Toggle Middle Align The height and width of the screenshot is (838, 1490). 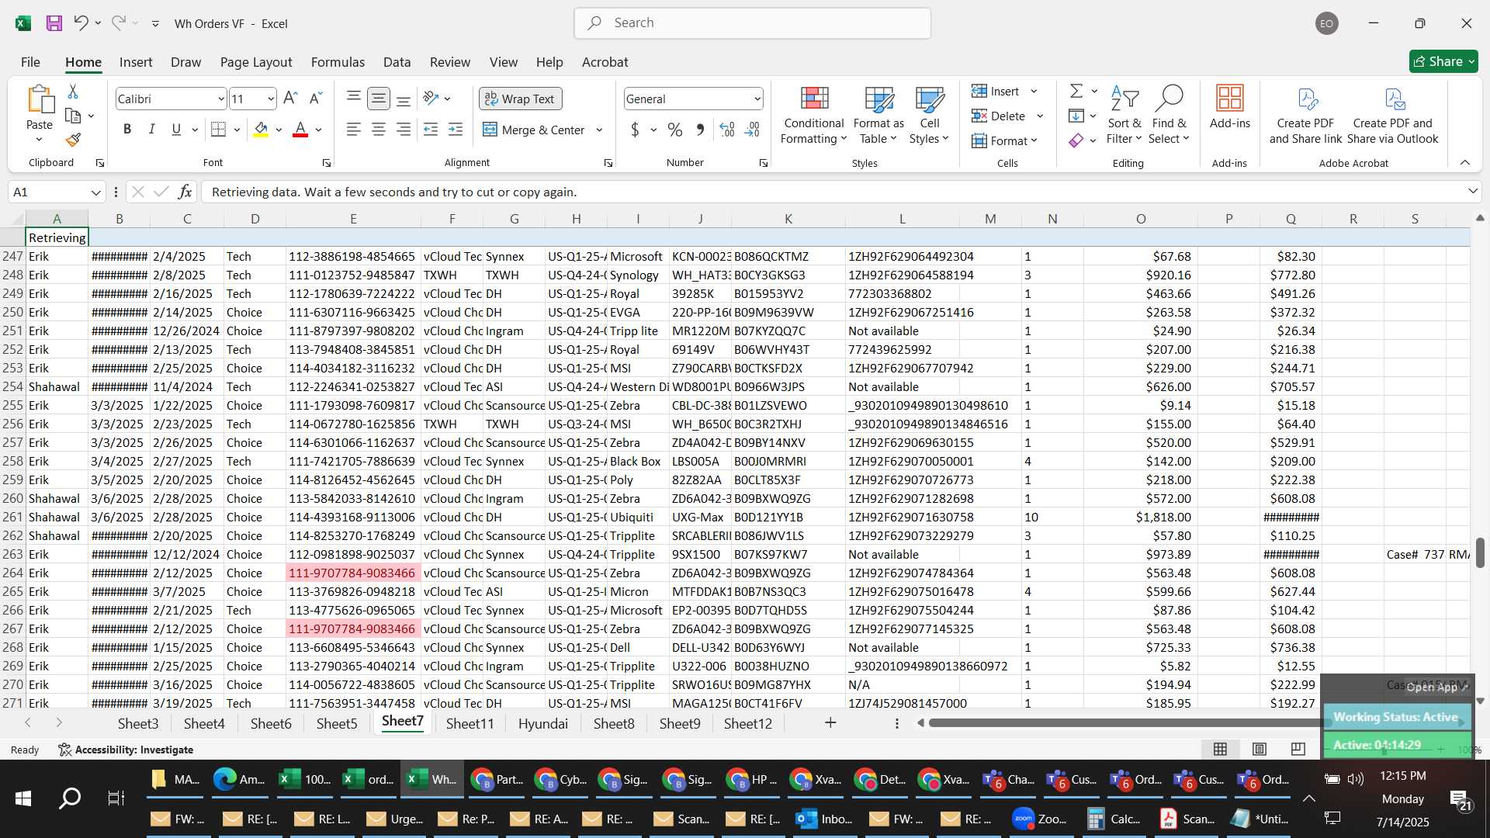click(x=379, y=98)
